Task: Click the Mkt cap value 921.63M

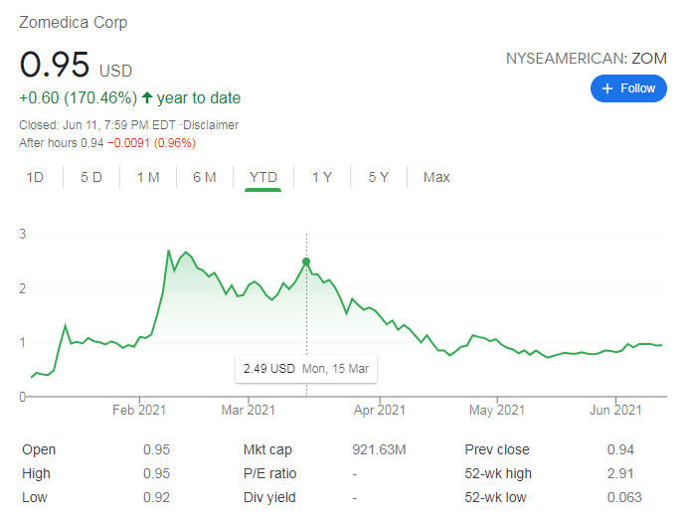Action: [379, 449]
